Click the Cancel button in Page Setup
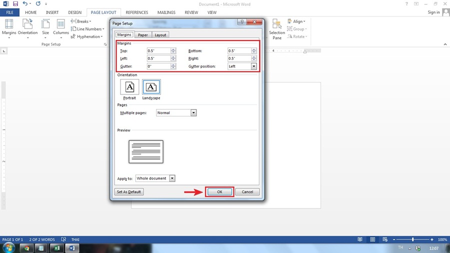The height and width of the screenshot is (253, 450). coord(247,192)
